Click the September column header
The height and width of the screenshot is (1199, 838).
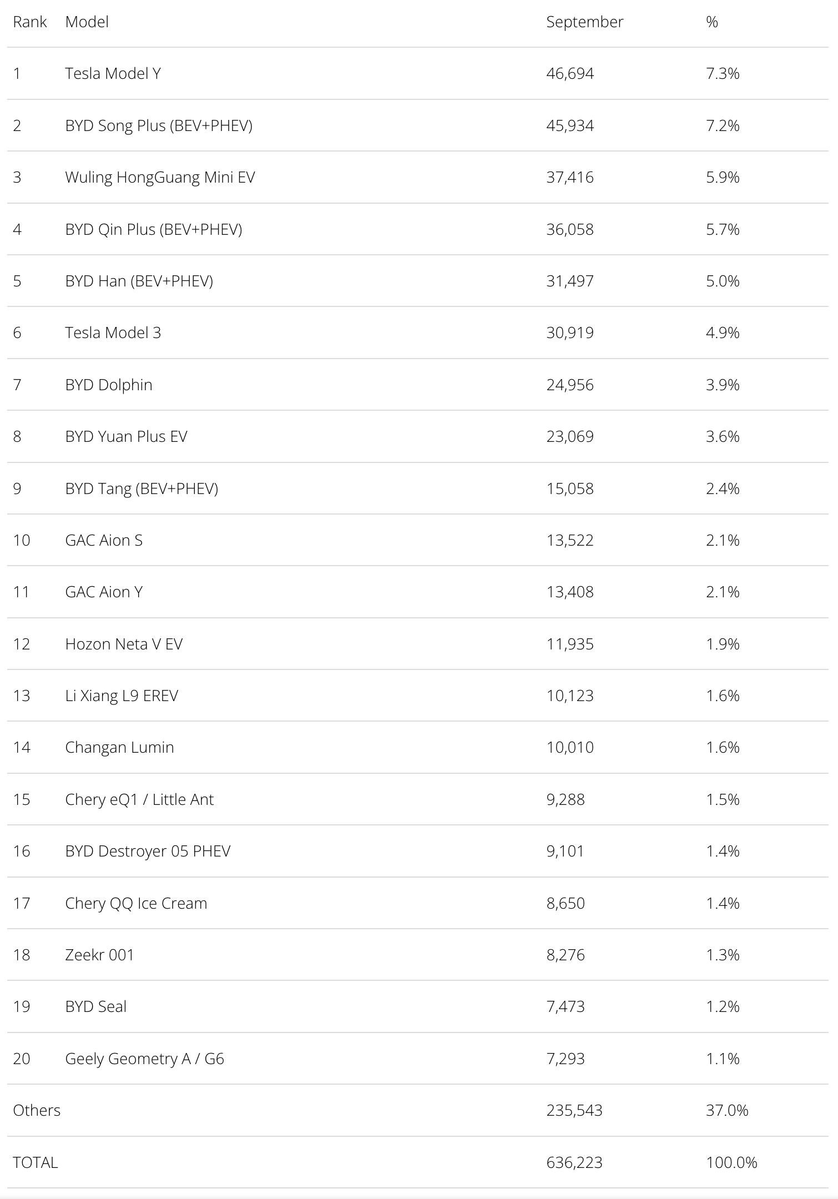tap(584, 22)
